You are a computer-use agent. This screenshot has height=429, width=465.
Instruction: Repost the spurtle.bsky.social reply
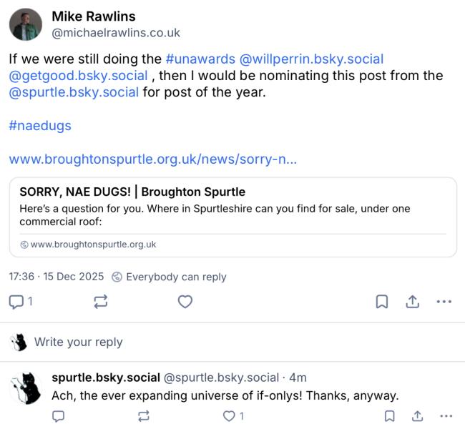[144, 416]
